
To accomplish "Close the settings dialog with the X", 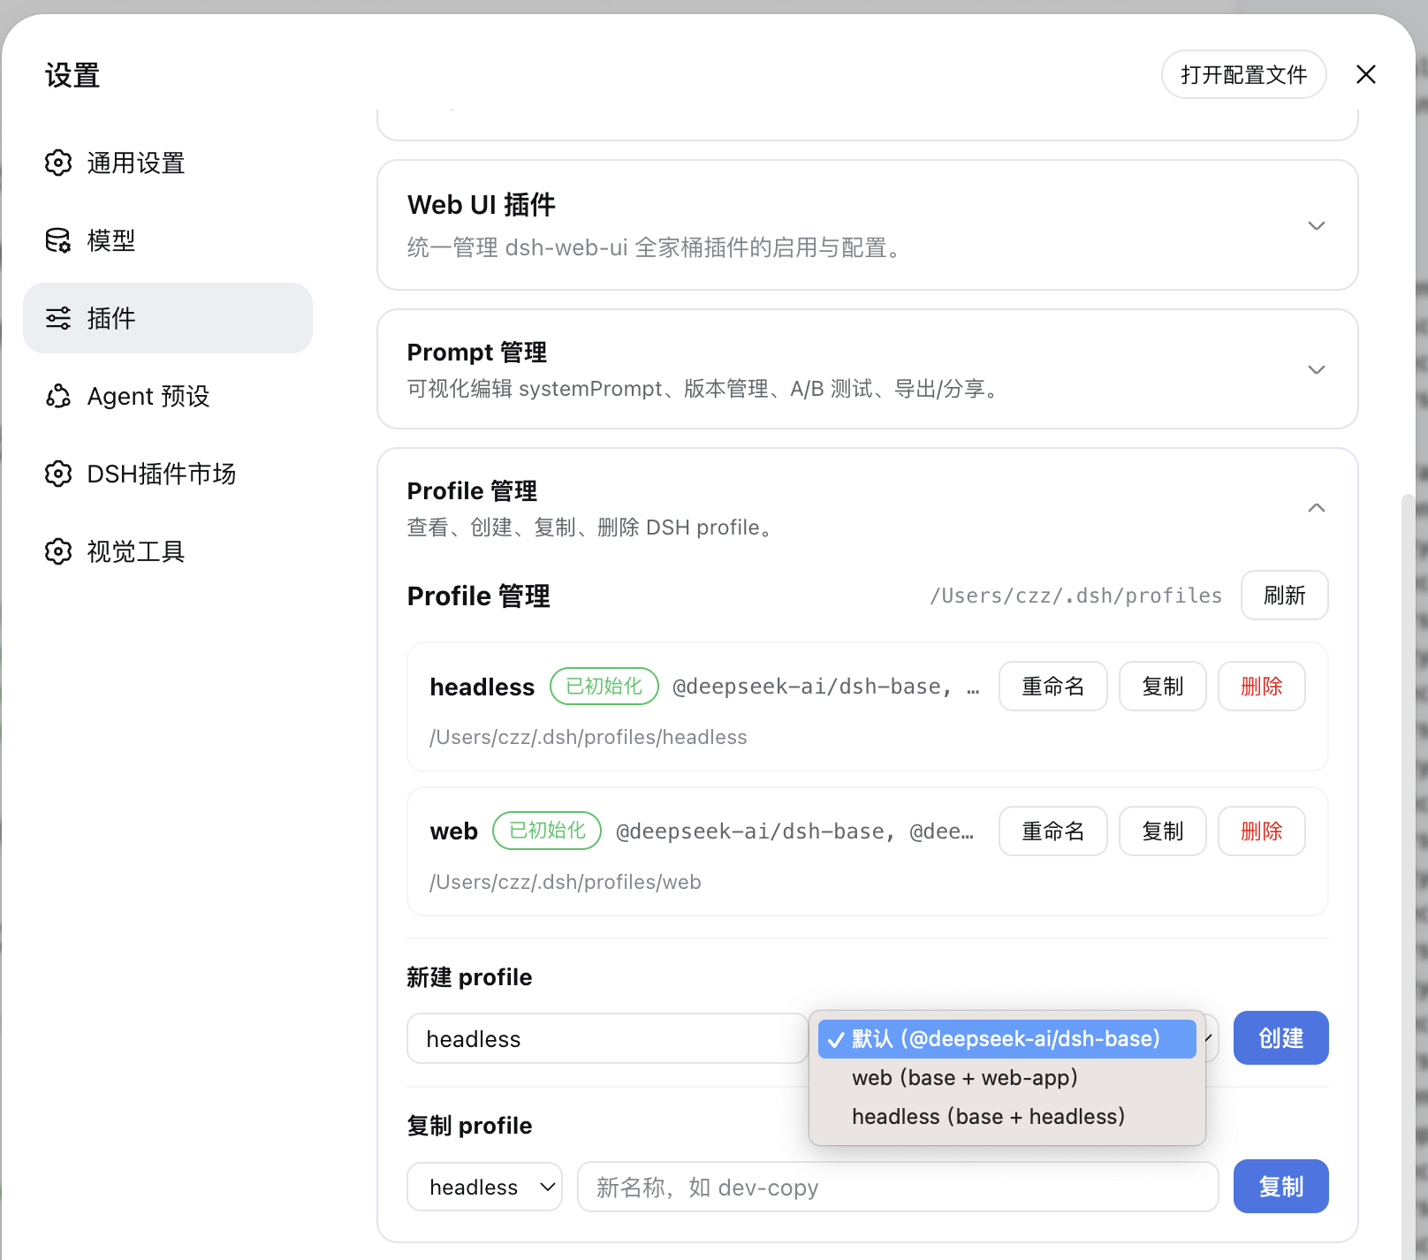I will tap(1366, 74).
